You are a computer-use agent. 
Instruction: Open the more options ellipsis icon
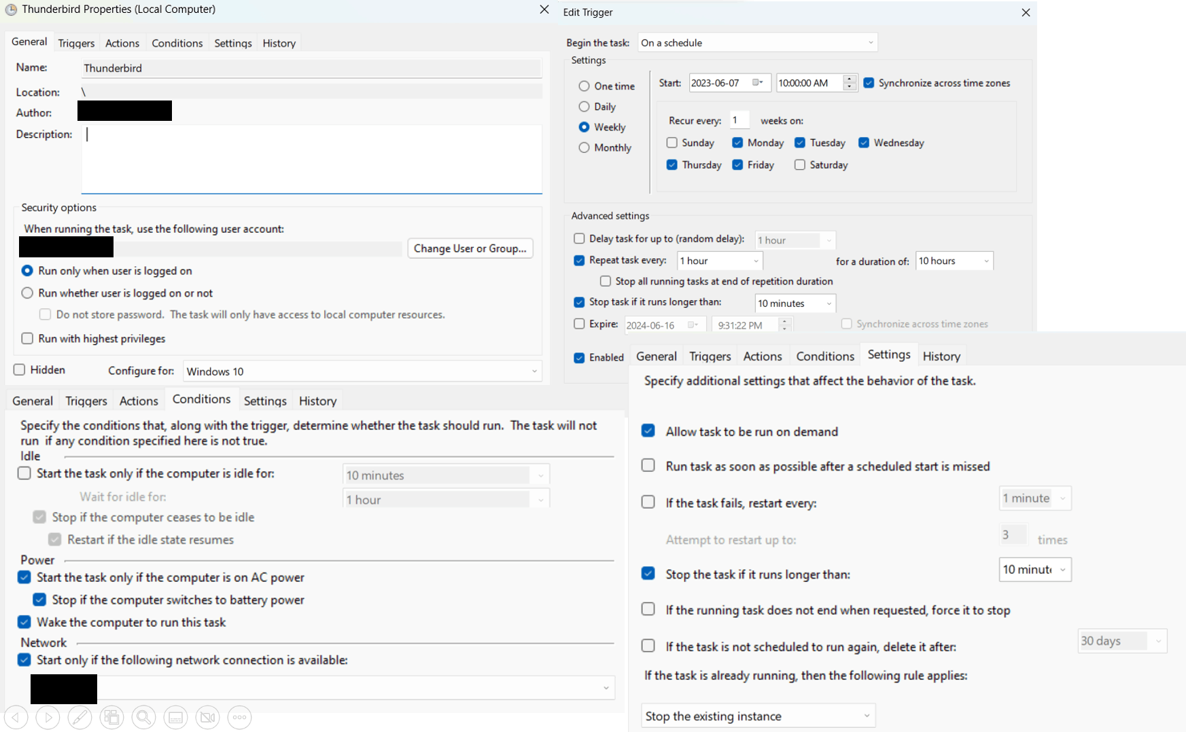tap(239, 717)
